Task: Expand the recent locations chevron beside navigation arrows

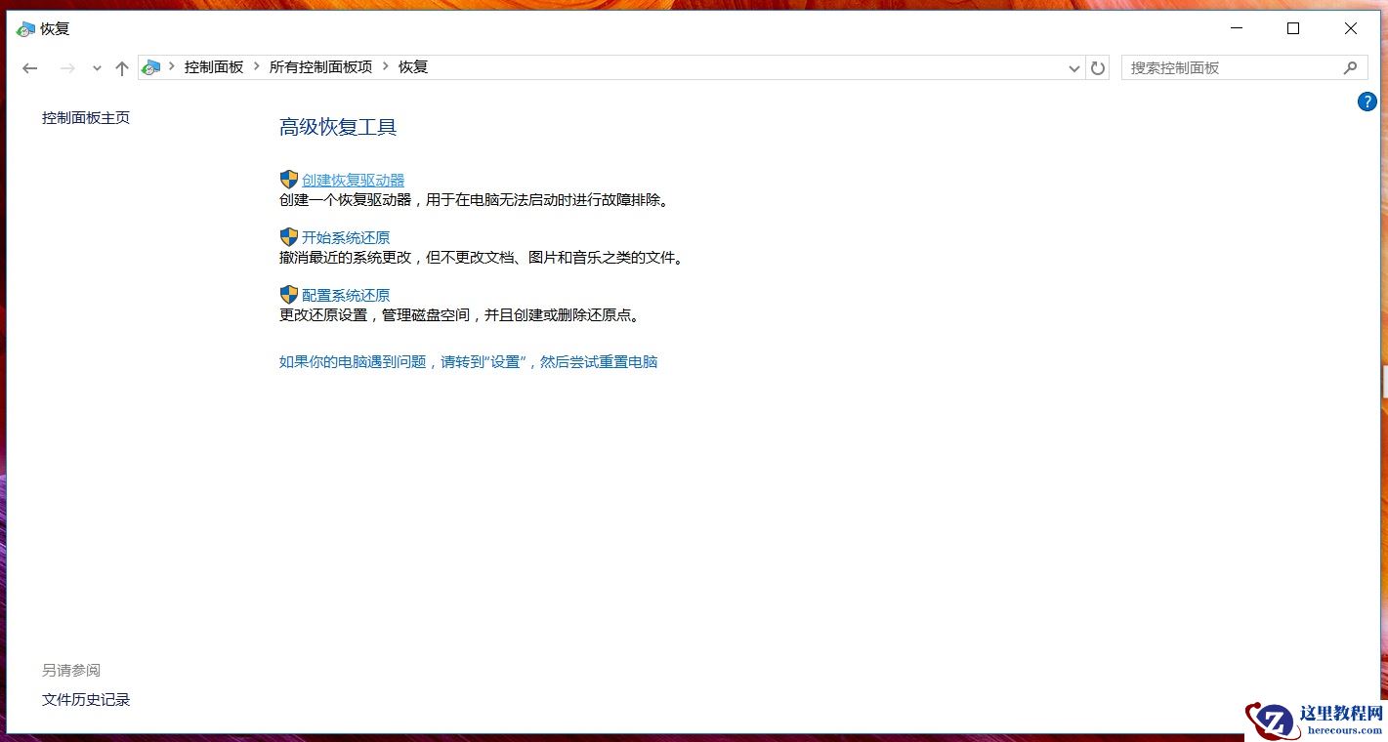Action: tap(96, 68)
